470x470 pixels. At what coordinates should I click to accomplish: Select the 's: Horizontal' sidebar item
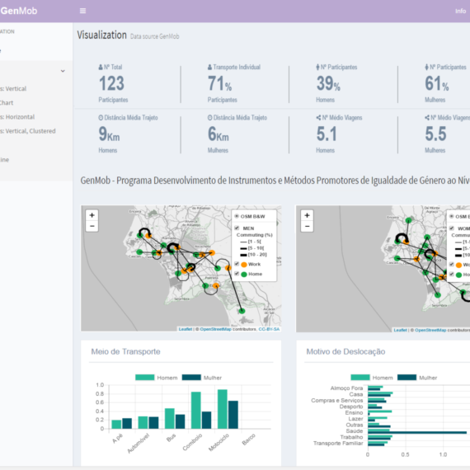tap(17, 117)
